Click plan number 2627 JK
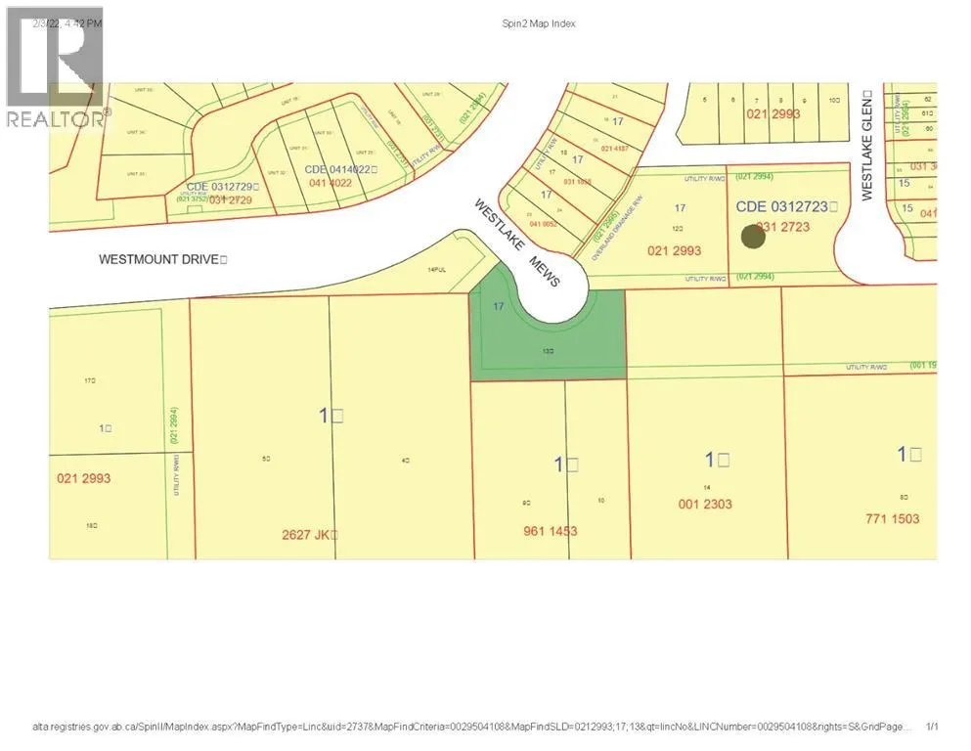Screen dimensions: 971x751 point(309,535)
